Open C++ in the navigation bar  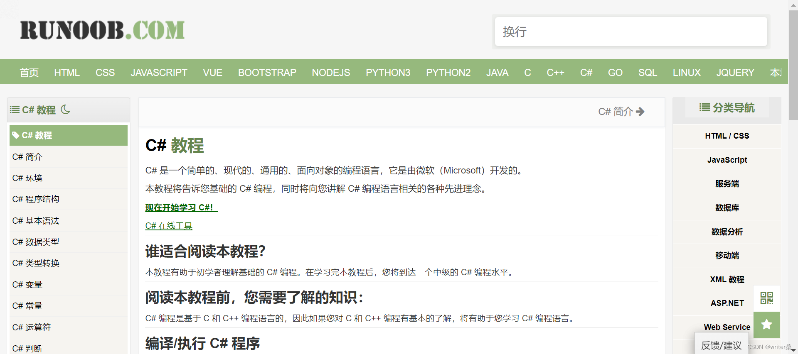pyautogui.click(x=556, y=73)
